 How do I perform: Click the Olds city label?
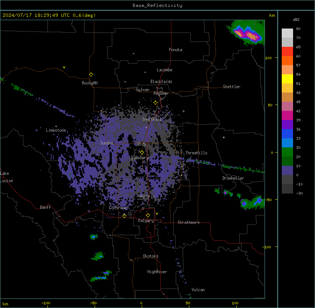pyautogui.click(x=142, y=144)
